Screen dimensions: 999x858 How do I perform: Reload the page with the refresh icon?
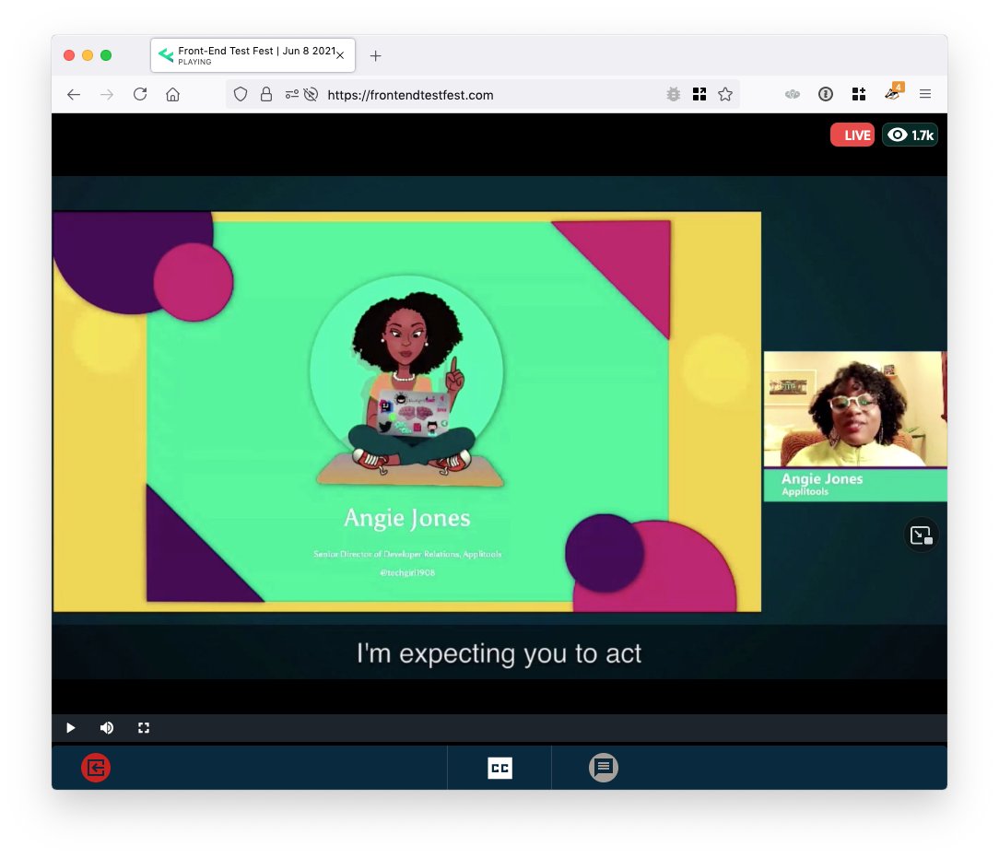pyautogui.click(x=140, y=94)
